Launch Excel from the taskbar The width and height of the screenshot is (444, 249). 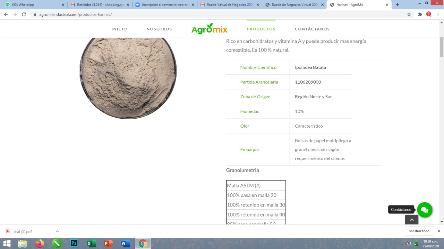(91, 243)
